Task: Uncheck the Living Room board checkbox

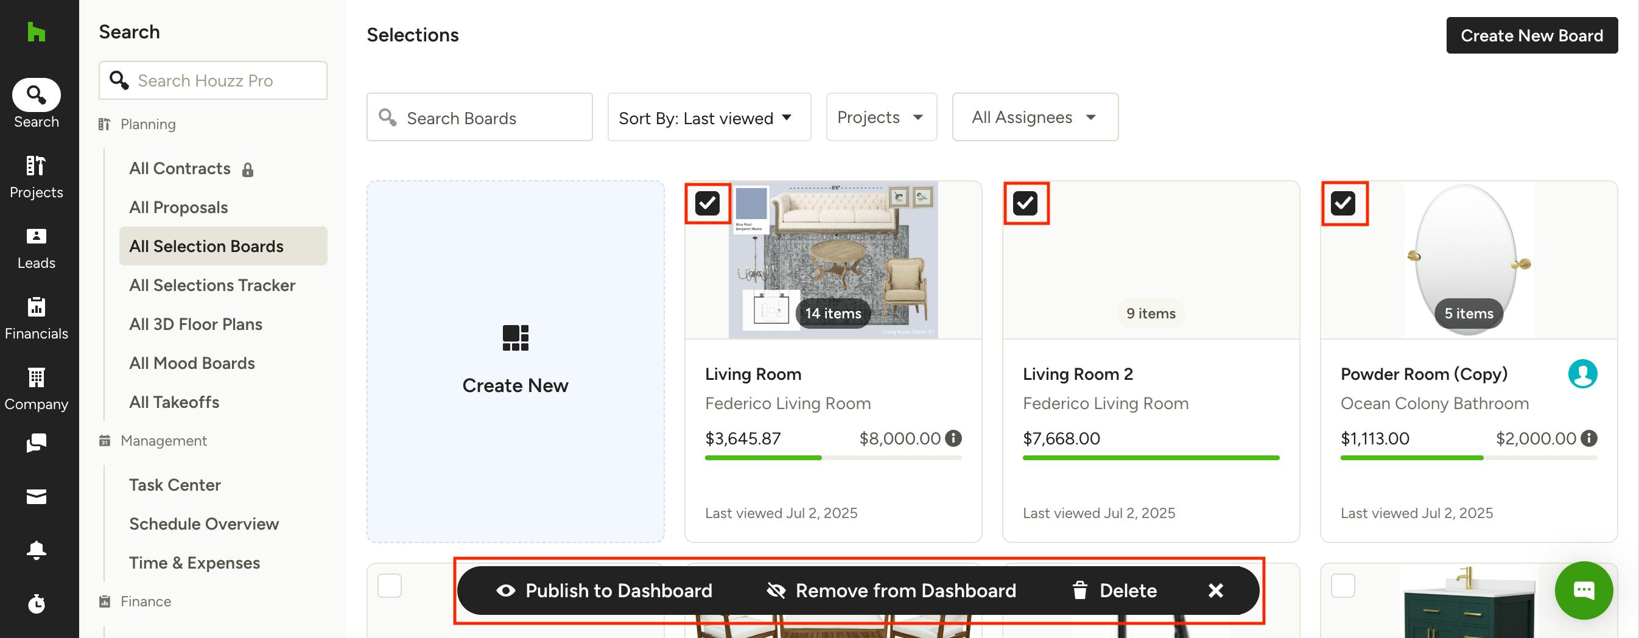Action: [707, 203]
